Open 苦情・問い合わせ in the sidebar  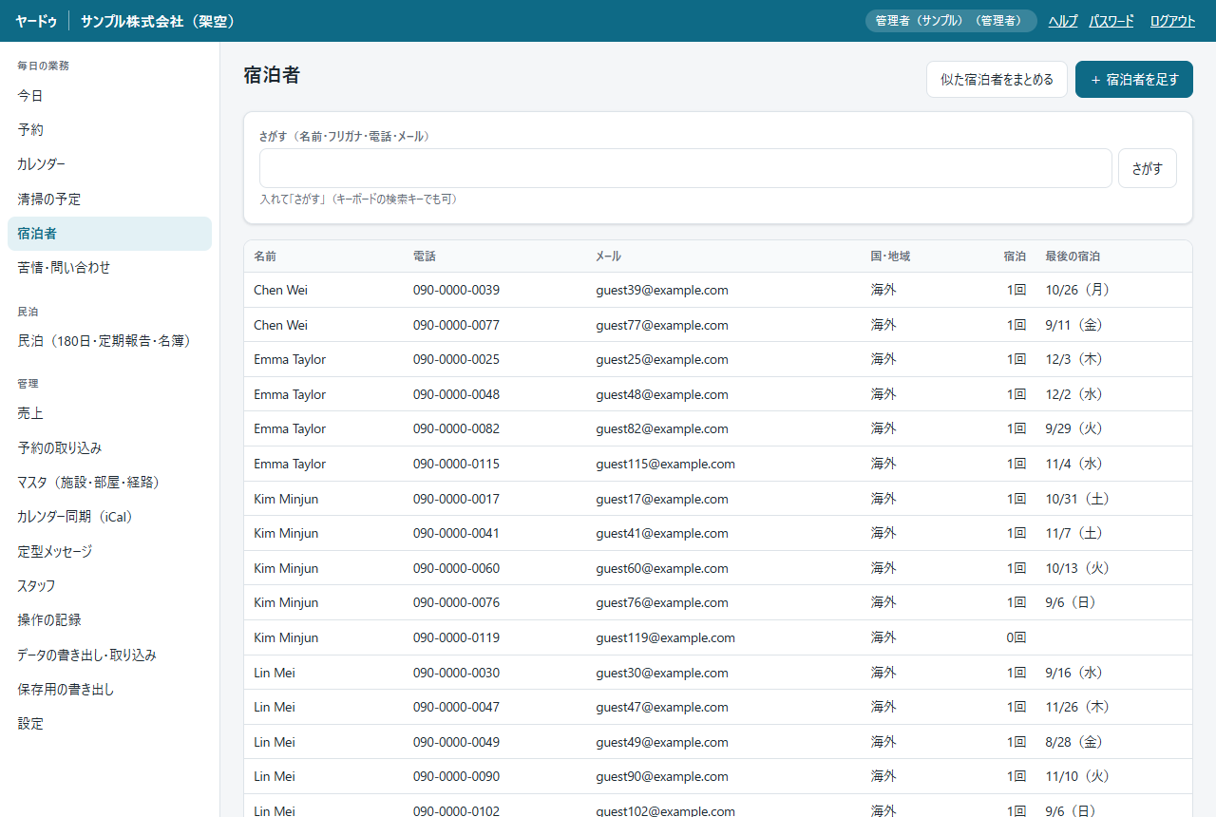click(x=109, y=268)
